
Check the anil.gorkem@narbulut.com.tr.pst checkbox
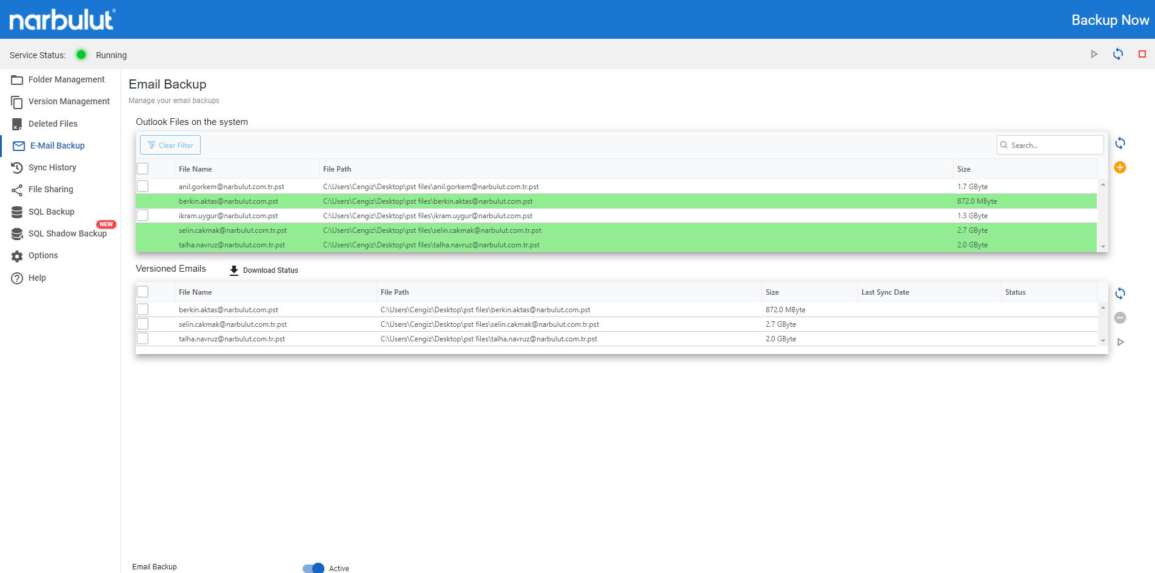(142, 186)
